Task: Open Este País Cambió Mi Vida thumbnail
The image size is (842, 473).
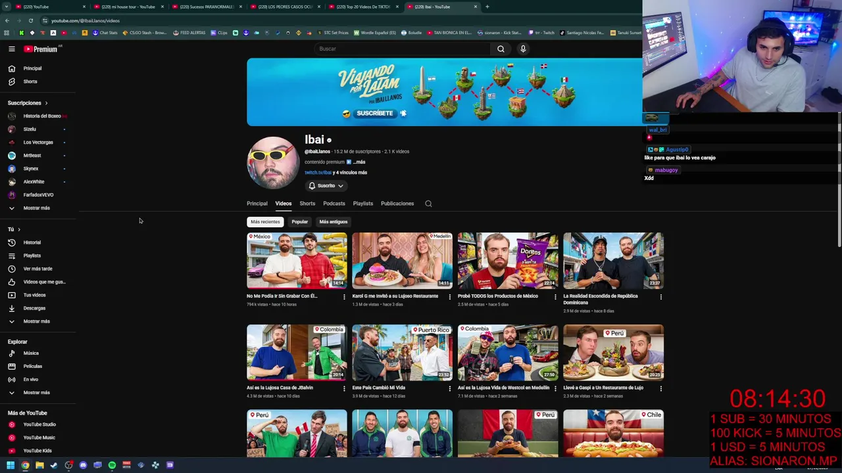Action: pos(402,353)
